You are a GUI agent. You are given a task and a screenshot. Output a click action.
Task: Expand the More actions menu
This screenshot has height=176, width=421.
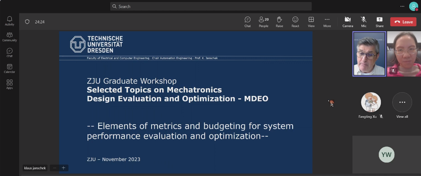[327, 21]
